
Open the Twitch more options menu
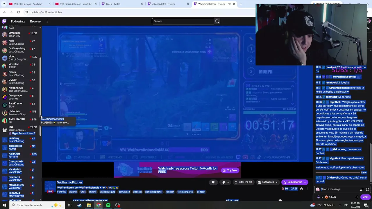pyautogui.click(x=47, y=21)
